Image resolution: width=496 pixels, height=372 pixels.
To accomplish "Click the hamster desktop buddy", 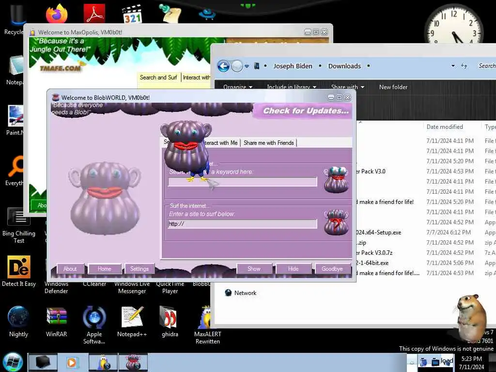I will click(471, 317).
